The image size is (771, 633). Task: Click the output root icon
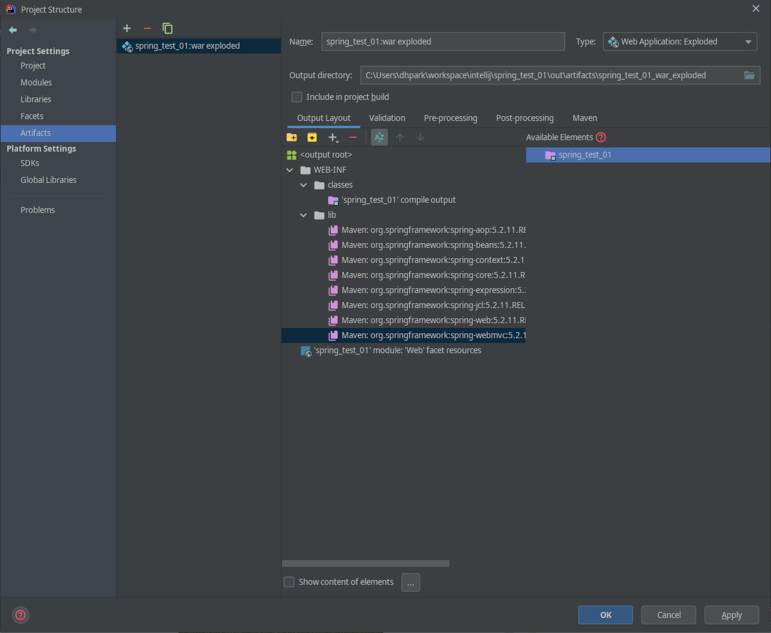292,155
